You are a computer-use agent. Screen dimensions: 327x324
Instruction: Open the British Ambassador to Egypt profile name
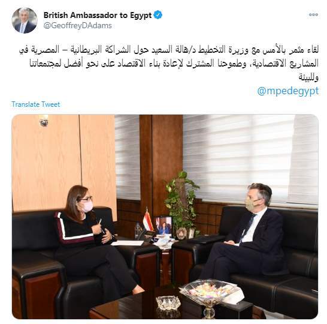coord(98,15)
